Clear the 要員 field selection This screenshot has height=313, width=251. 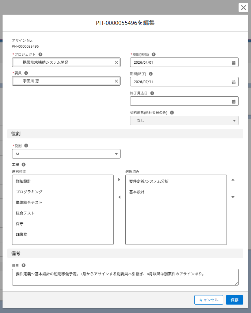[116, 81]
